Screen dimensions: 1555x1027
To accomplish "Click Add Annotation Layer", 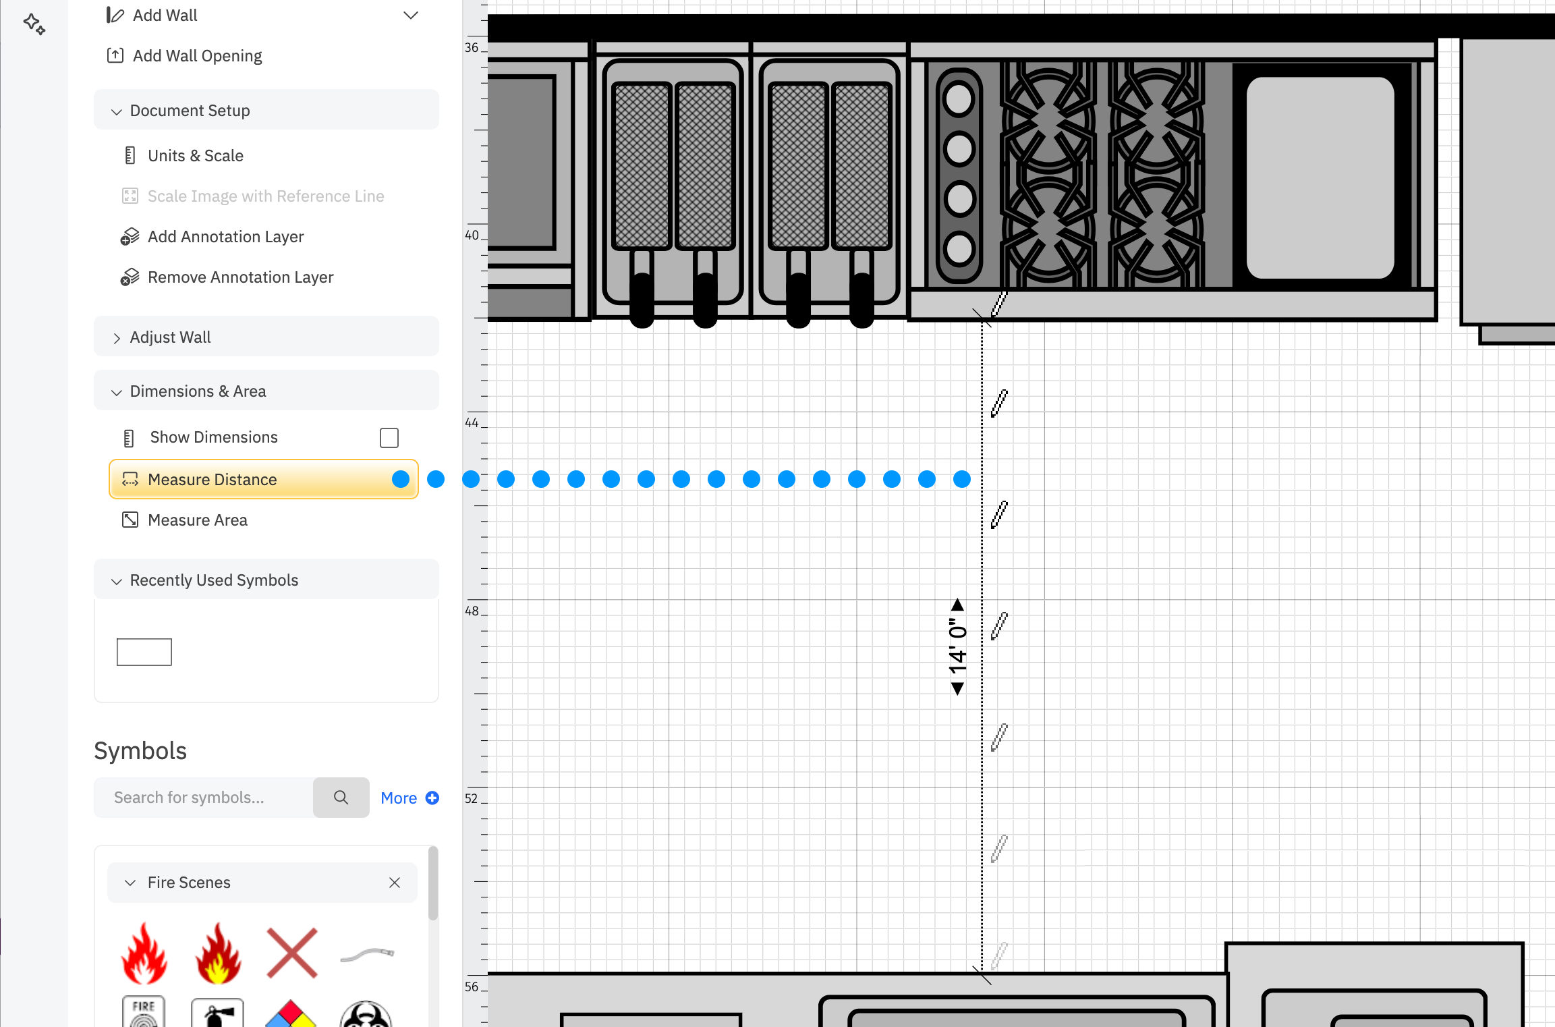I will tap(225, 237).
